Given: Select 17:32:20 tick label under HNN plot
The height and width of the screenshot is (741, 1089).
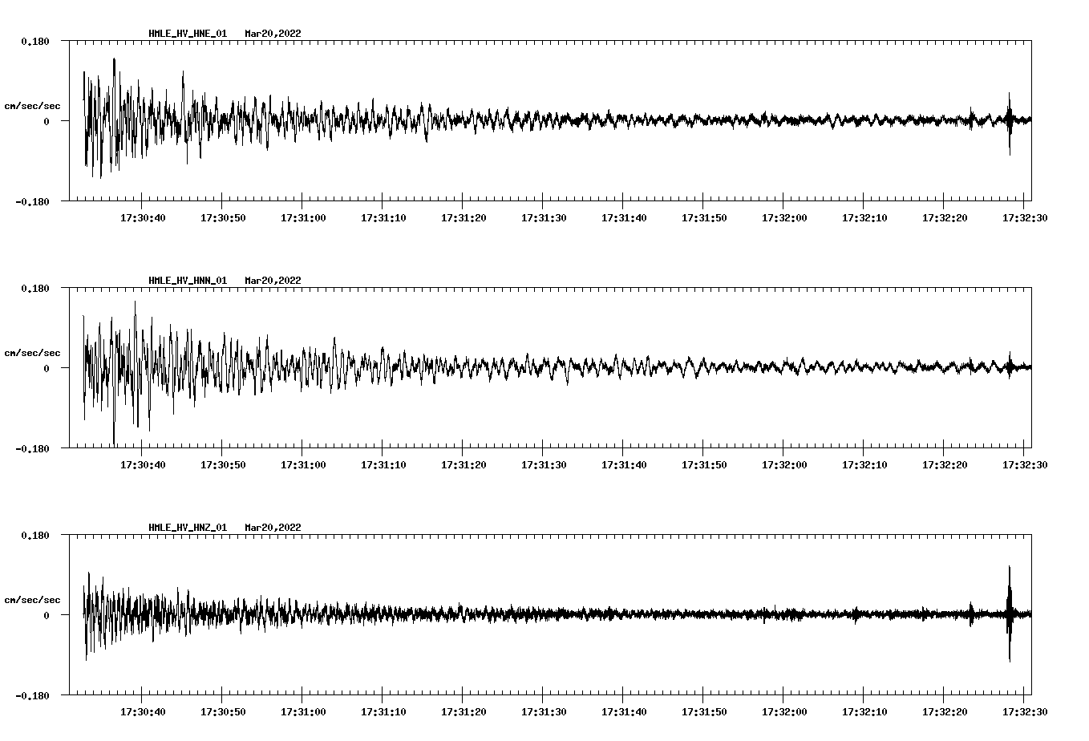Looking at the screenshot, I should pyautogui.click(x=945, y=464).
